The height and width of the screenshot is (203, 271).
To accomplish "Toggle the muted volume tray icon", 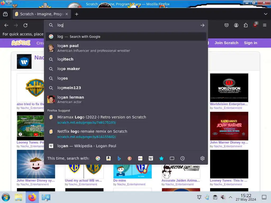I will pyautogui.click(x=223, y=197).
